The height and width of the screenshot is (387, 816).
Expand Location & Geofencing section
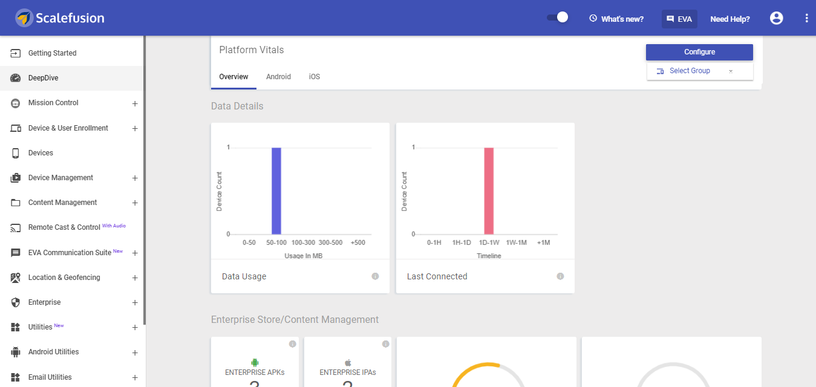coord(135,278)
